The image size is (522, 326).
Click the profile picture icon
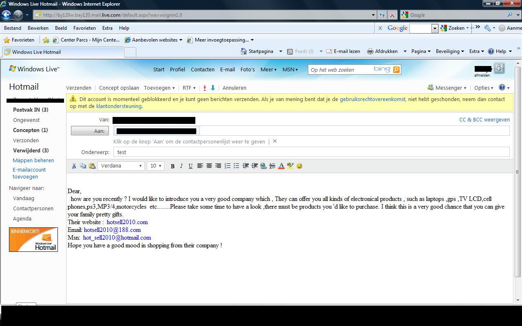pos(499,68)
